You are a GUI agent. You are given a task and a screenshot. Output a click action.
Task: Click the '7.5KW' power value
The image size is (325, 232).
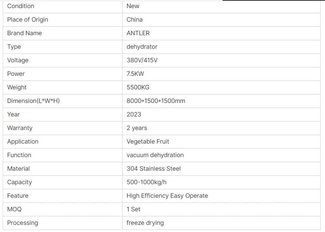click(135, 74)
